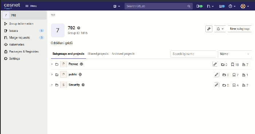Expand the public subgroup
Viewport: 255px width, 134px height.
click(x=52, y=75)
